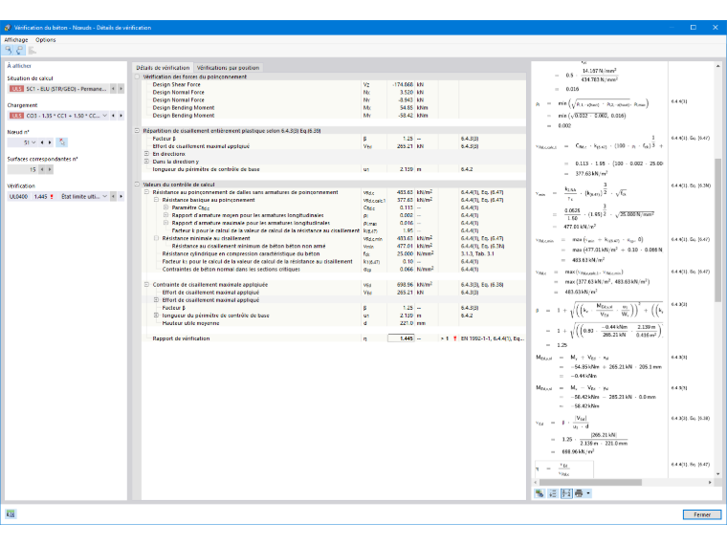Image resolution: width=727 pixels, height=545 pixels.
Task: Click the greyed-out third toolbar icon
Action: 32,50
